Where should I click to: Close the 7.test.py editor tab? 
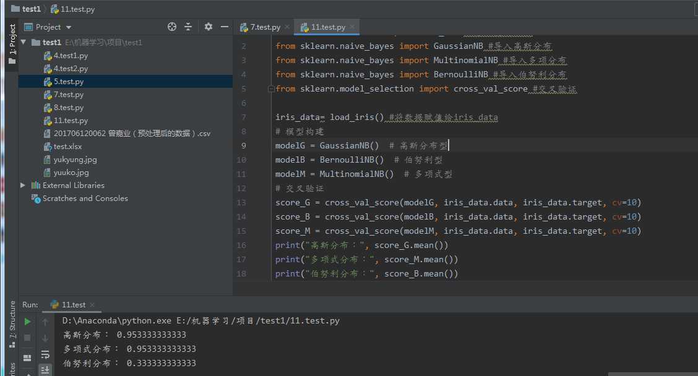coord(287,27)
